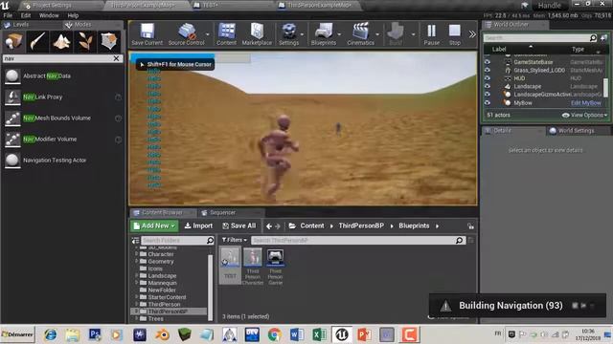Image resolution: width=613 pixels, height=344 pixels.
Task: Select Navigation Testing Actor item
Action: [x=62, y=161]
